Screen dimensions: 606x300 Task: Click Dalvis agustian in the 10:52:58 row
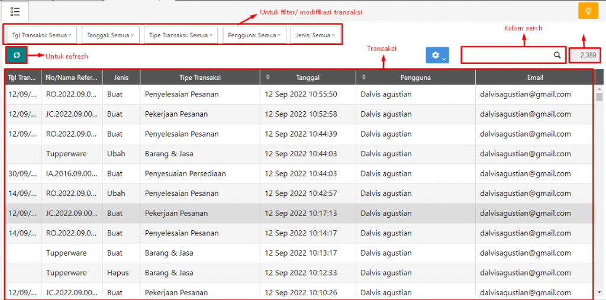pos(386,114)
